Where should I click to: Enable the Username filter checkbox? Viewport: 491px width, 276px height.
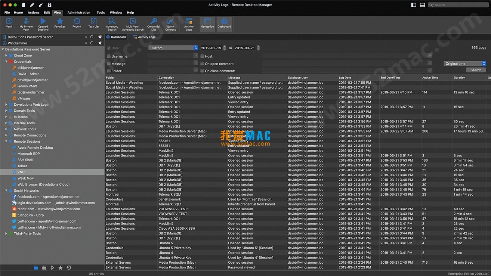[x=109, y=56]
